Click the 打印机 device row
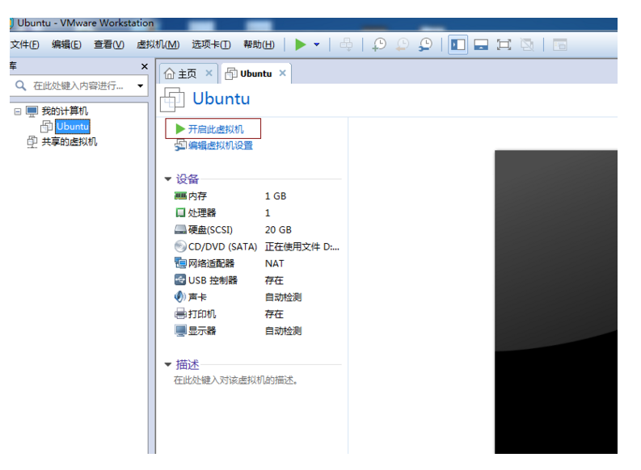The image size is (641, 470). (x=257, y=314)
